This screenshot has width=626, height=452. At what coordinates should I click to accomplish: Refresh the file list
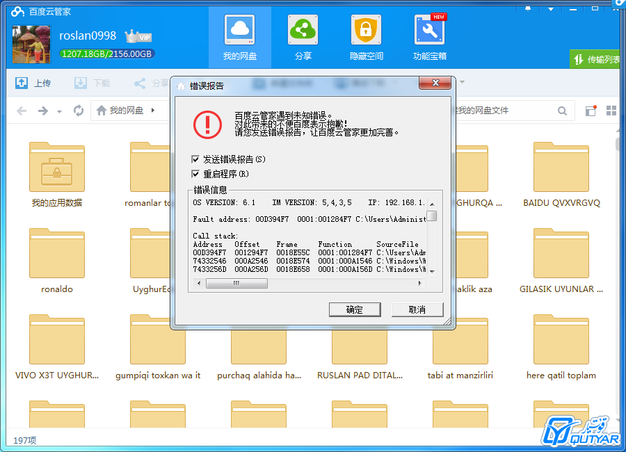point(79,111)
